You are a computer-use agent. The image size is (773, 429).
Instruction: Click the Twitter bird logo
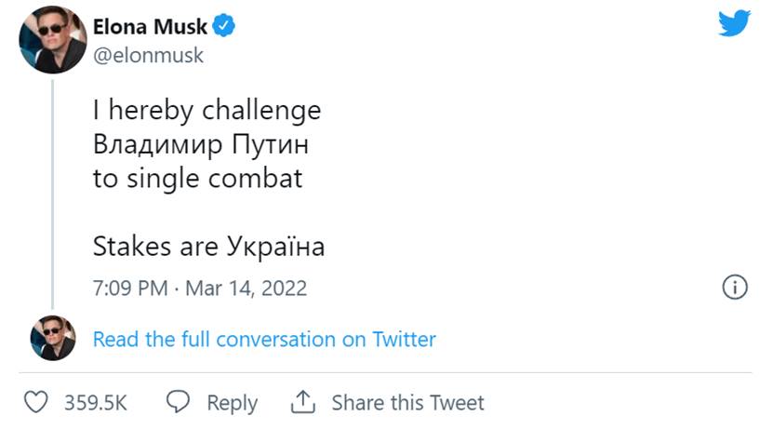(x=734, y=24)
